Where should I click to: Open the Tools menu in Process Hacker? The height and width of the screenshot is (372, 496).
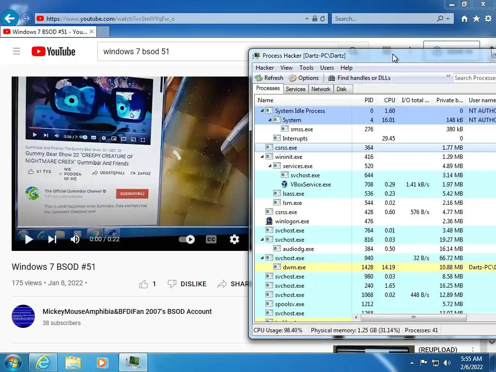point(306,68)
